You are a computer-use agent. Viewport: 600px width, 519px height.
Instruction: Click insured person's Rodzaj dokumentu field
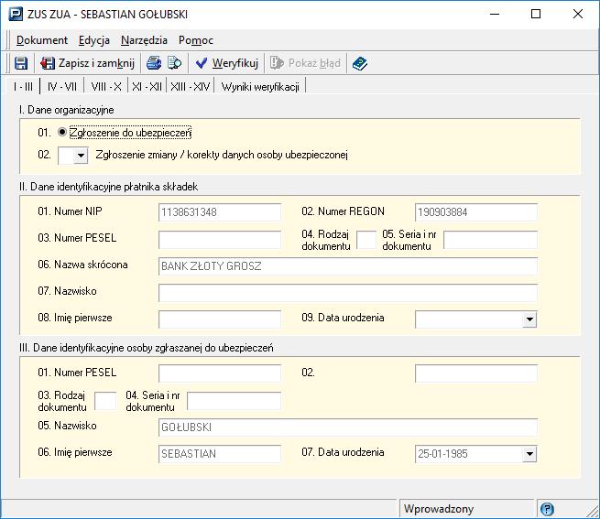tap(105, 401)
